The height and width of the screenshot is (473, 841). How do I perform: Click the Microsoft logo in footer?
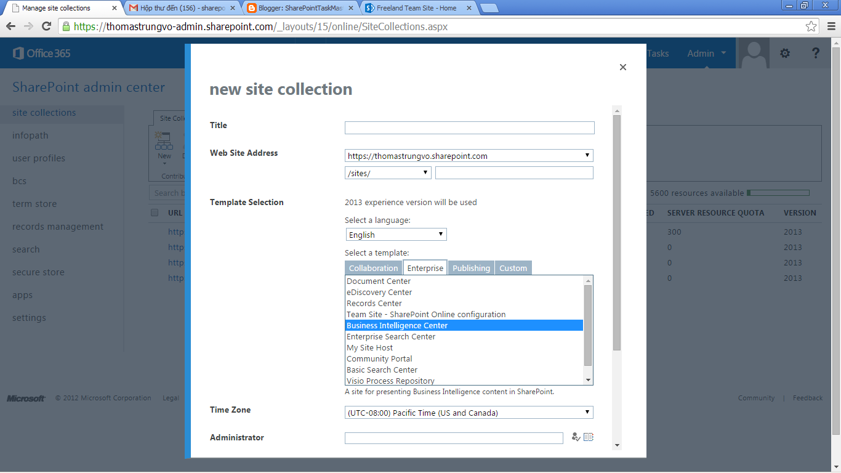tap(26, 398)
